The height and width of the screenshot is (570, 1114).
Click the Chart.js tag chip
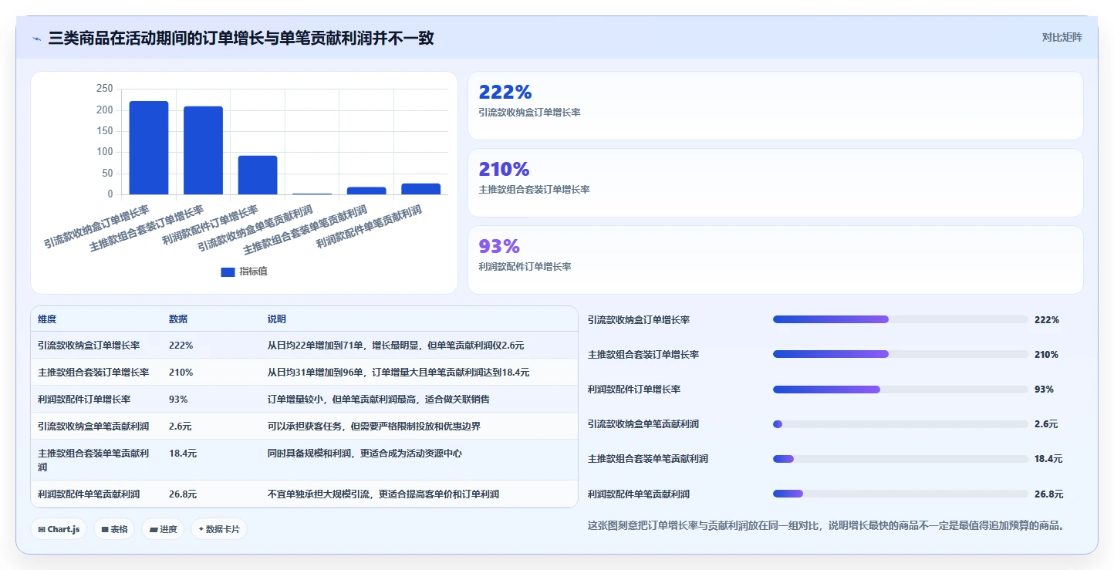pyautogui.click(x=59, y=529)
